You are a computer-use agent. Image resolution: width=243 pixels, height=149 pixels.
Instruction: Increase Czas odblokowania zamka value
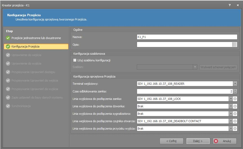[235, 90]
